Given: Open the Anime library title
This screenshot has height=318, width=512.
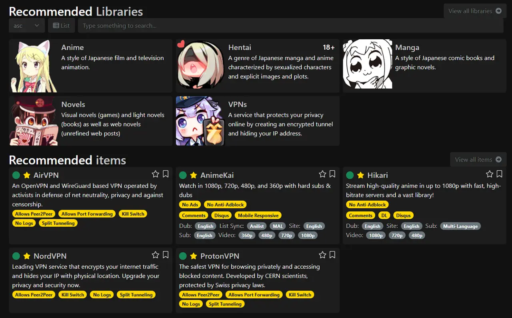Looking at the screenshot, I should (x=72, y=47).
